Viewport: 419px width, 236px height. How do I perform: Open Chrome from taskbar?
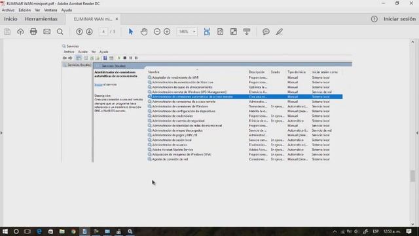[x=73, y=231]
